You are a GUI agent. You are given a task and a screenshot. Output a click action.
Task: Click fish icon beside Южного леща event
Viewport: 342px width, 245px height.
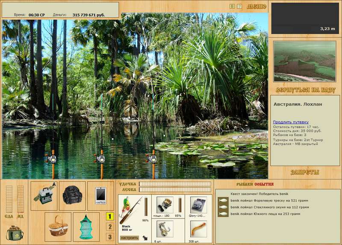coord(223,214)
